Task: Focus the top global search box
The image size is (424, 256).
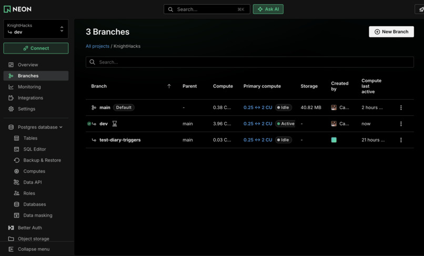Action: [x=207, y=9]
